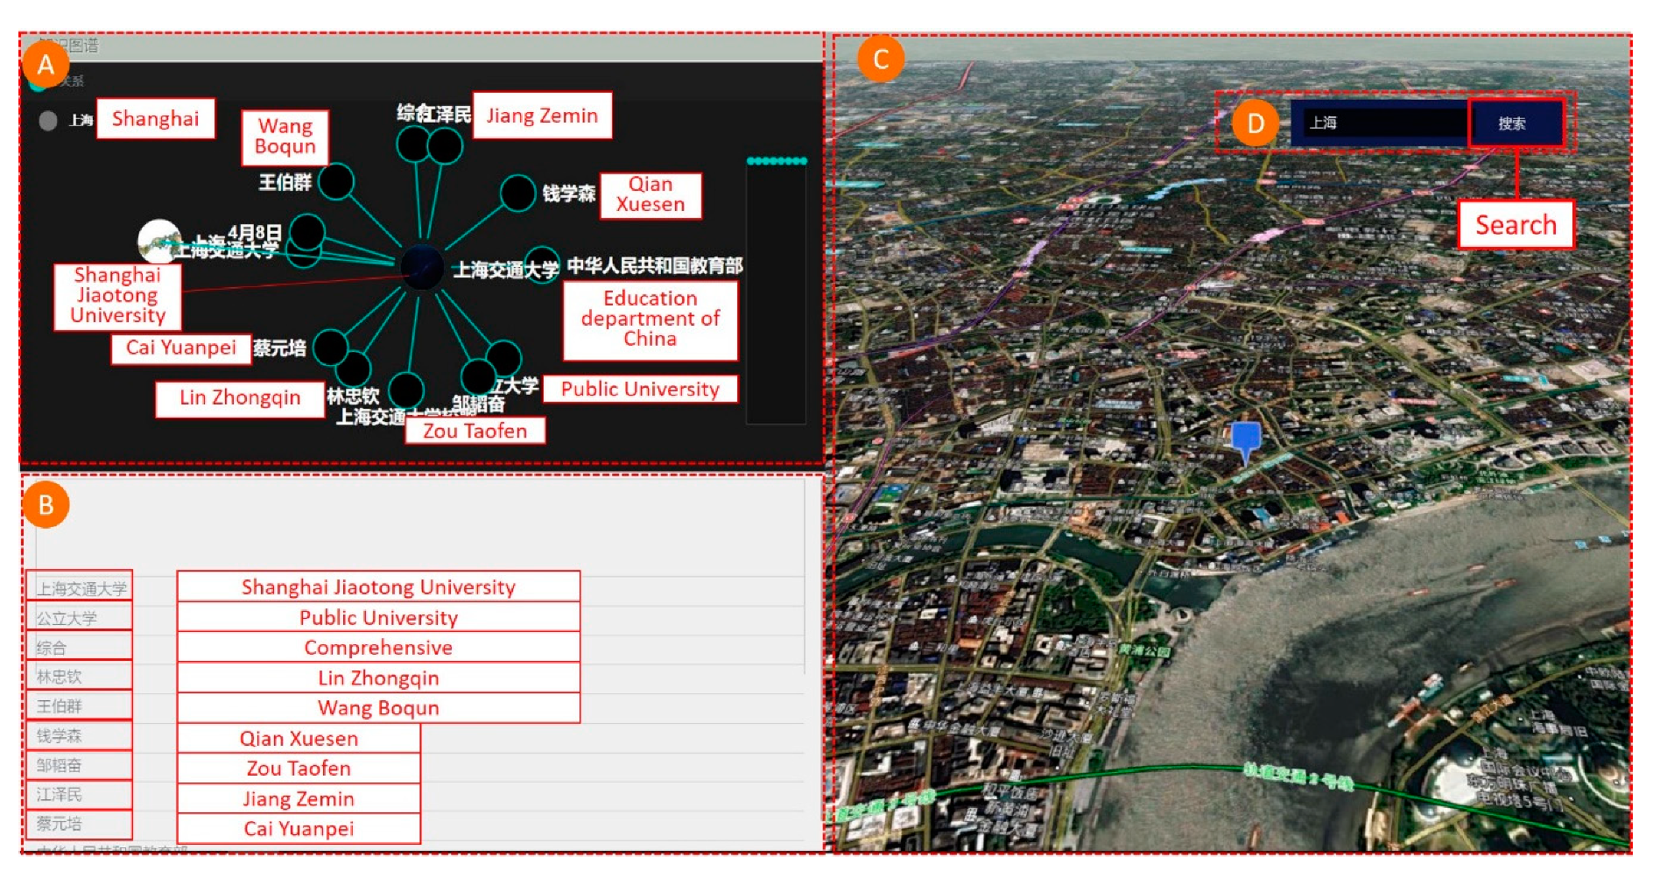Select the 钱学森 node in graph

pos(517,193)
